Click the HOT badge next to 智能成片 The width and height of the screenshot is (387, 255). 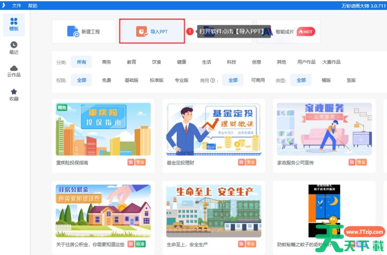306,32
